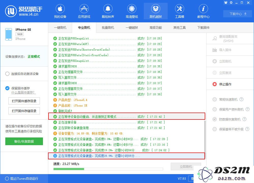
Task: Open the 酷炫铃声 ringtones section
Action: point(108,11)
